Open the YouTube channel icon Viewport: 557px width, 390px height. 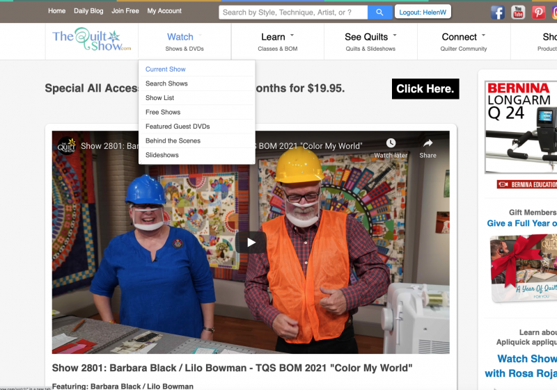[518, 12]
